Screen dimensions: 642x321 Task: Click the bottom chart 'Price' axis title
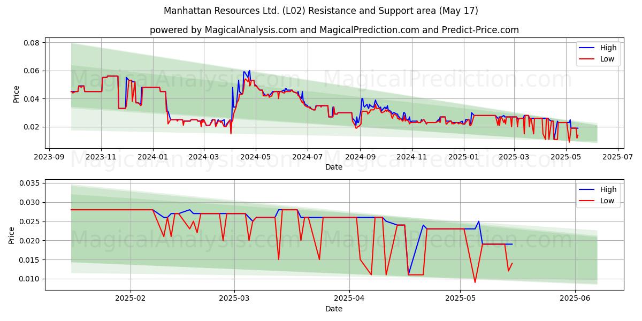pyautogui.click(x=12, y=235)
